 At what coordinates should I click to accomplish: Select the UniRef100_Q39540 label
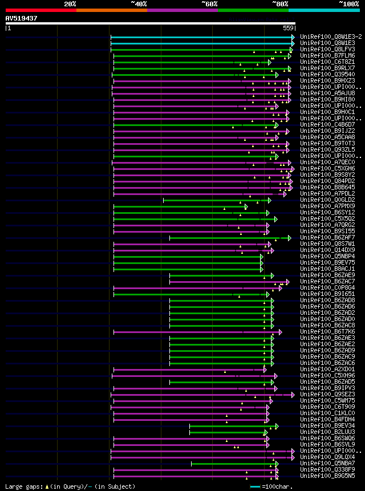coord(328,75)
